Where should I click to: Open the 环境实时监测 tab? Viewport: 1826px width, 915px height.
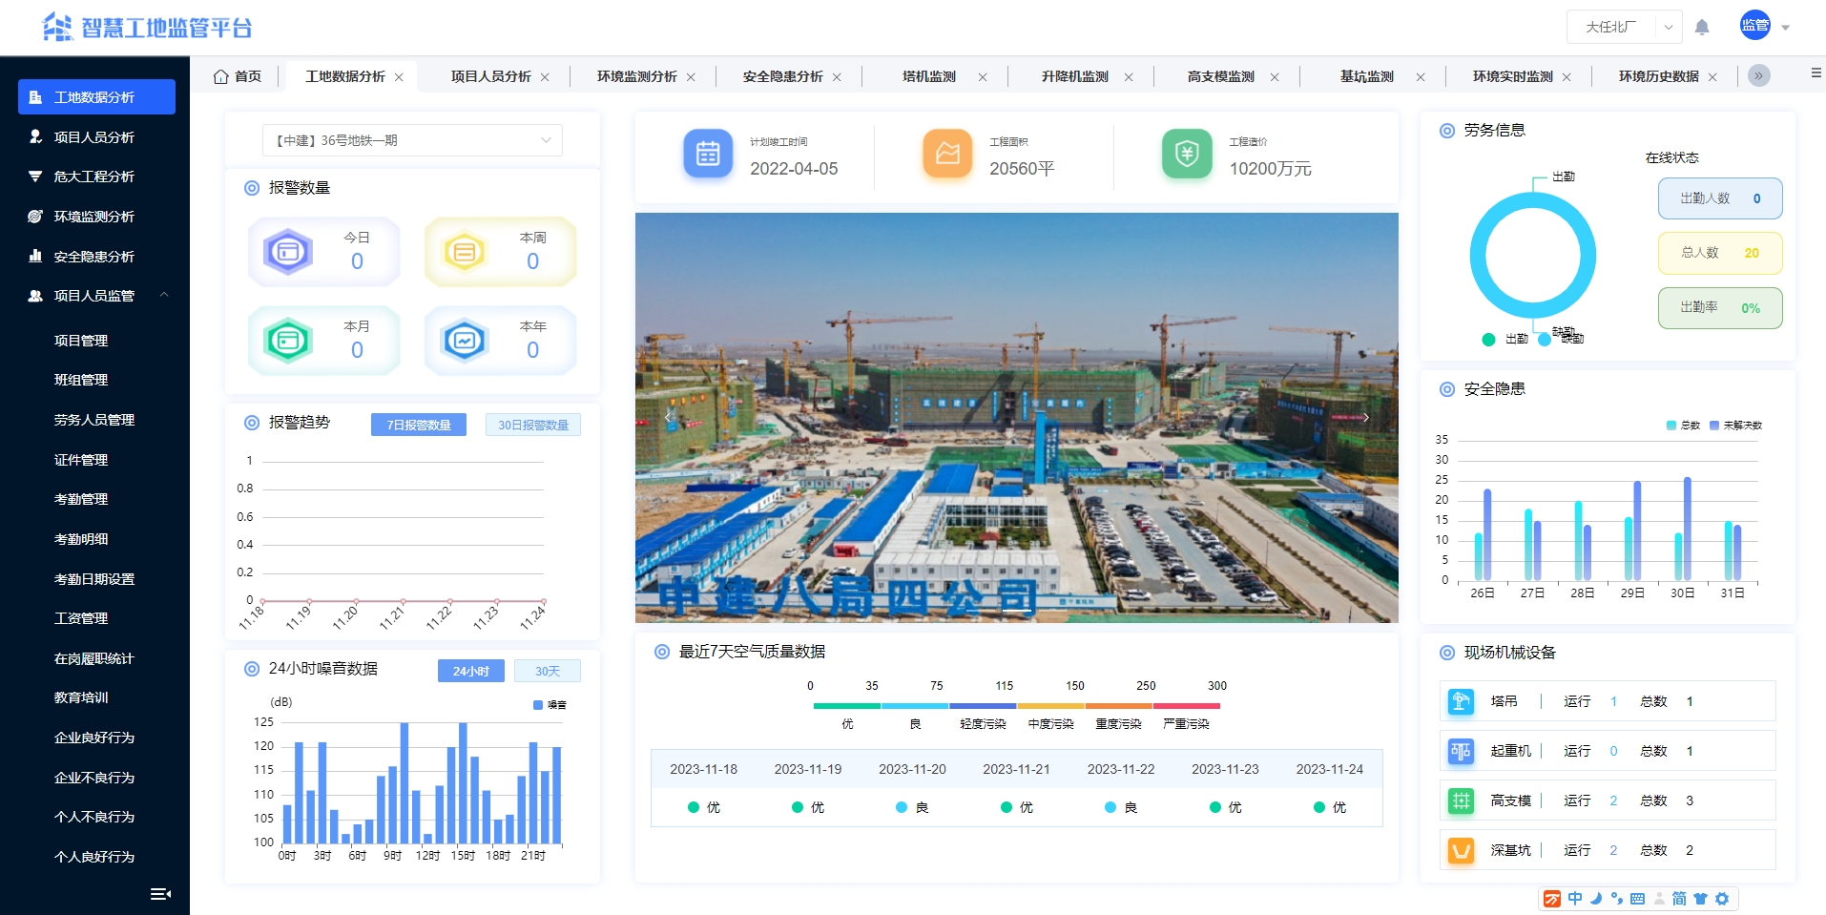pyautogui.click(x=1513, y=76)
